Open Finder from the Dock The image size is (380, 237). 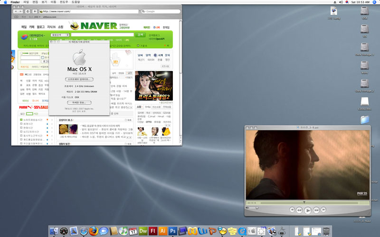pyautogui.click(x=54, y=231)
